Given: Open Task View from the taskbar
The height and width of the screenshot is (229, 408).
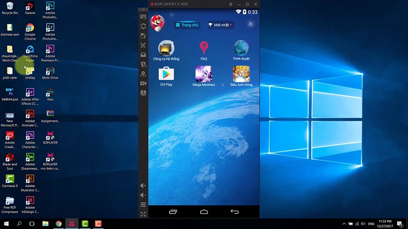Looking at the screenshot, I should coord(32,224).
